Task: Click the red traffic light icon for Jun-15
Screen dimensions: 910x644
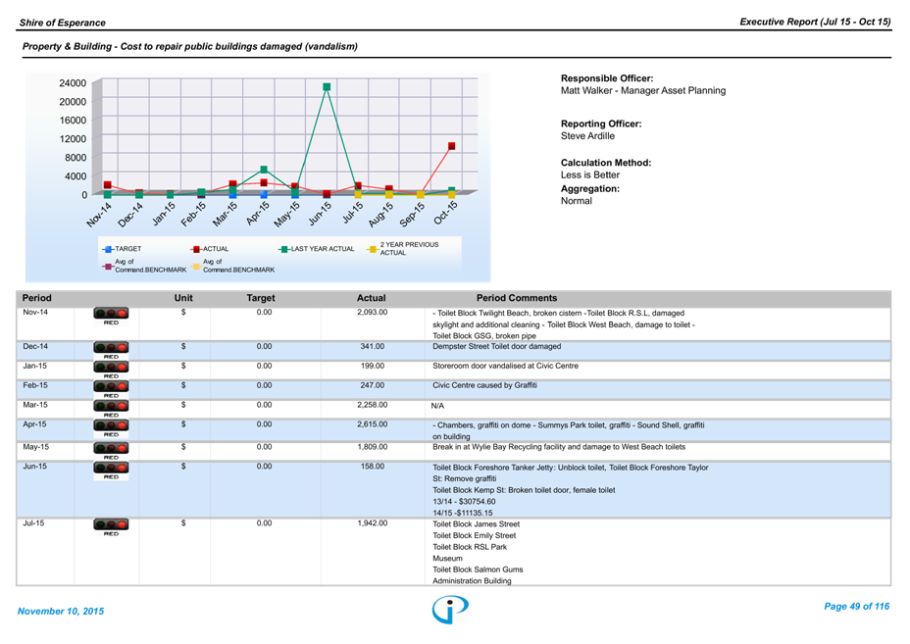Action: [x=111, y=471]
